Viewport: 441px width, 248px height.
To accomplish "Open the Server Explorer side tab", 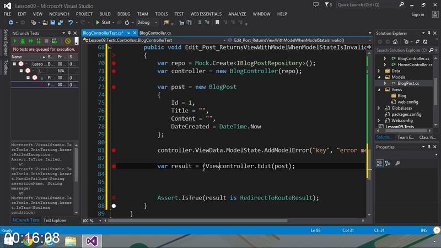I will [x=6, y=42].
